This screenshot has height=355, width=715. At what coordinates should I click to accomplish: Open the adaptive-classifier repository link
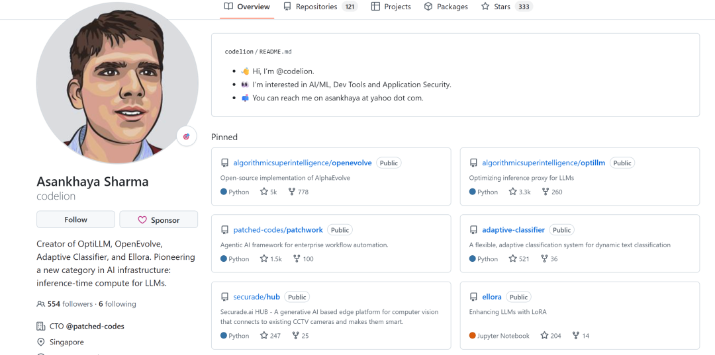pos(513,230)
